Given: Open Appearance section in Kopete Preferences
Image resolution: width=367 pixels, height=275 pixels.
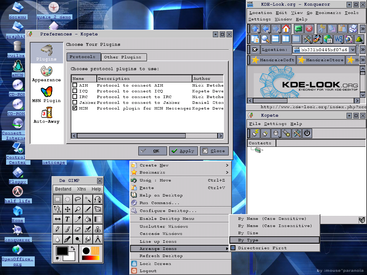Looking at the screenshot, I should tap(47, 74).
